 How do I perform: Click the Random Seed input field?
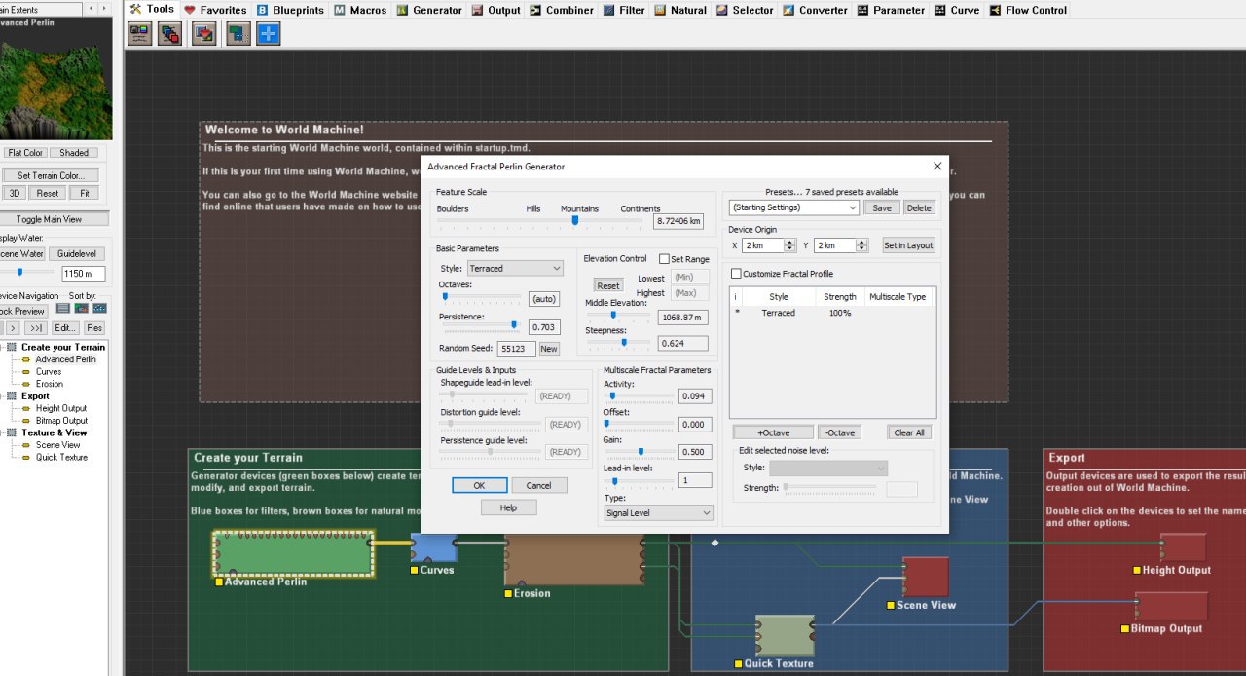coord(516,349)
